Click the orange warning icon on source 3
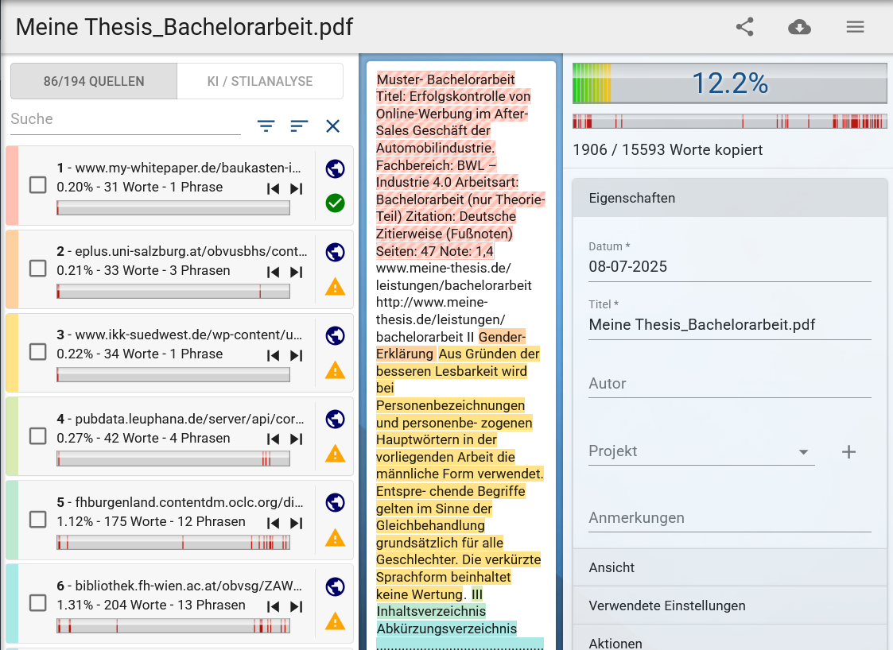Image resolution: width=893 pixels, height=650 pixels. click(335, 370)
